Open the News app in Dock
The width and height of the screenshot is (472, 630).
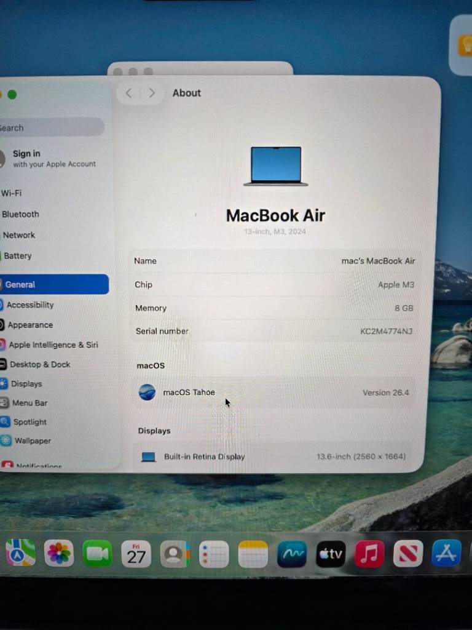tap(408, 553)
